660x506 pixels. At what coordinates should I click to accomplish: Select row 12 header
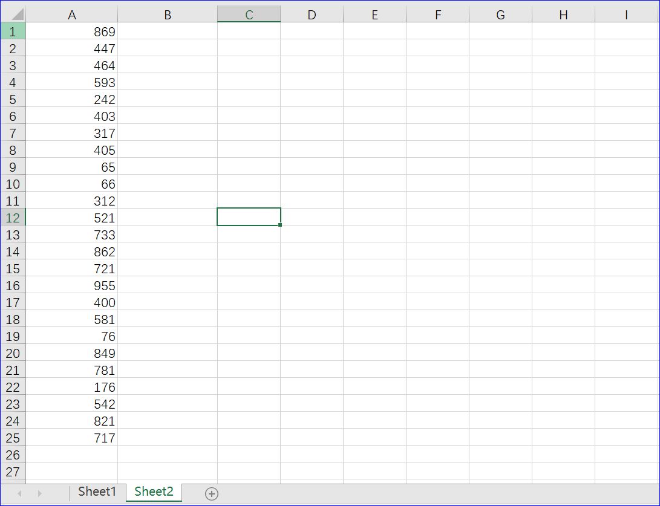coord(13,218)
